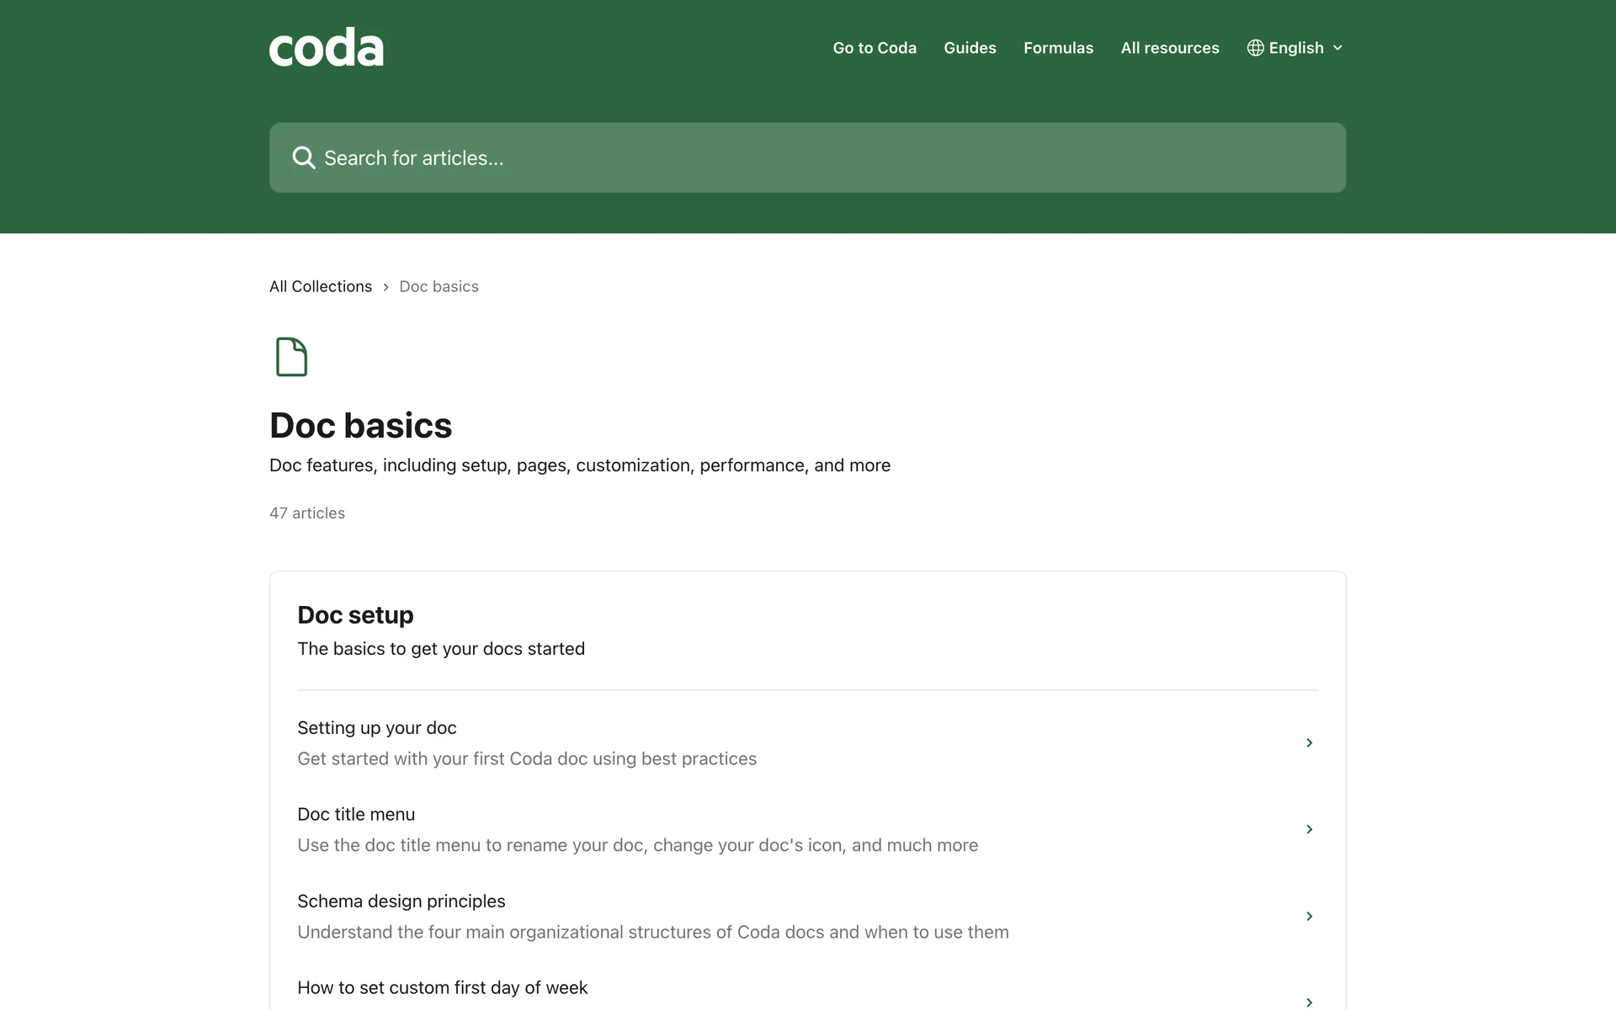Click chevron for Doc title menu

[1309, 829]
